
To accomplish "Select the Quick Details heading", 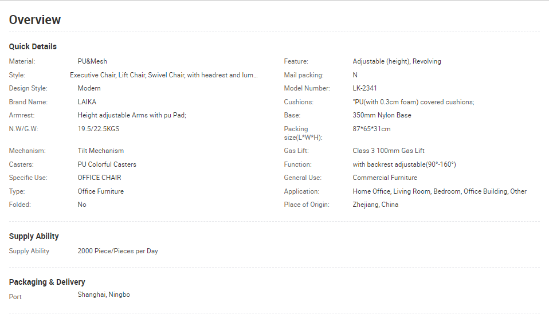I will pyautogui.click(x=33, y=46).
